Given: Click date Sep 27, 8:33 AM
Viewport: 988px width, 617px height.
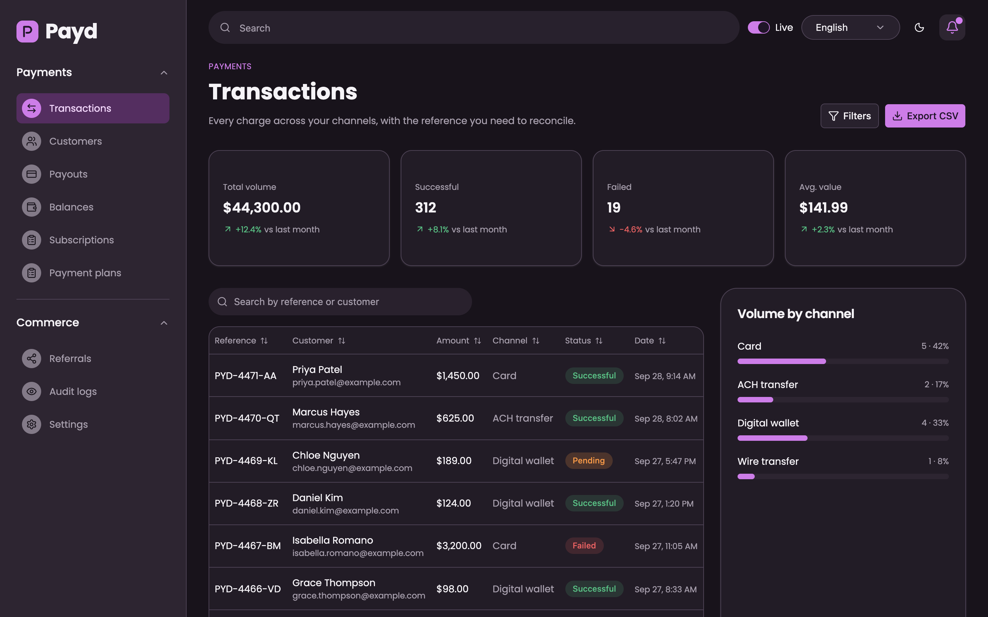Looking at the screenshot, I should pos(666,589).
